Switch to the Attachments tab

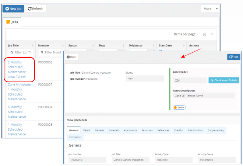pos(130,130)
